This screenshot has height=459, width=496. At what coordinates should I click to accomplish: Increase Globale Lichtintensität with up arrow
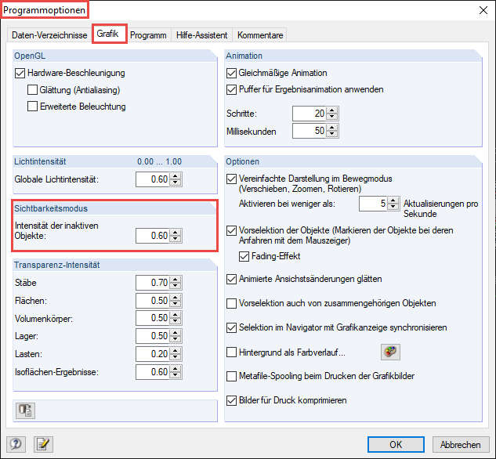tap(175, 176)
